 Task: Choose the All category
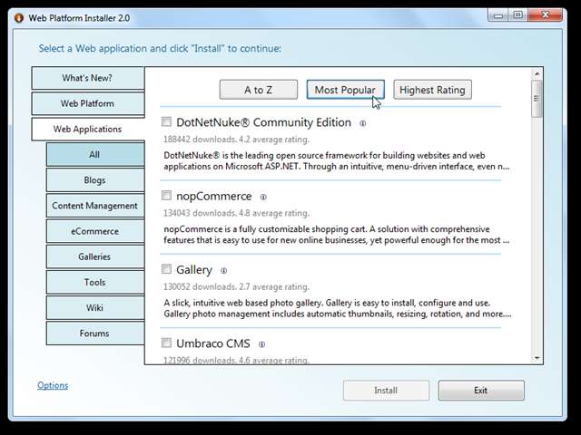click(x=94, y=155)
